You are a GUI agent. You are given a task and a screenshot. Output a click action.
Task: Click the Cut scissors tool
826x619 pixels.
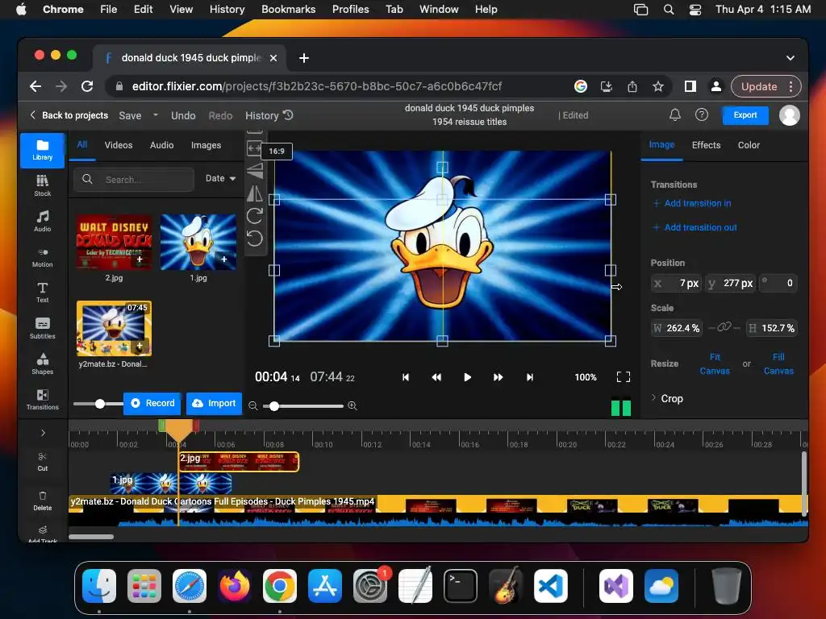(42, 461)
